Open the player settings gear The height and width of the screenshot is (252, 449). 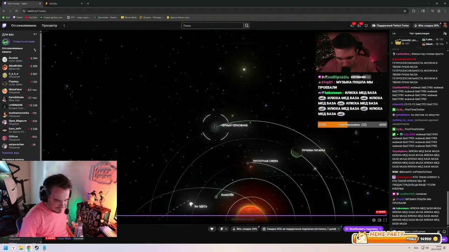click(374, 220)
